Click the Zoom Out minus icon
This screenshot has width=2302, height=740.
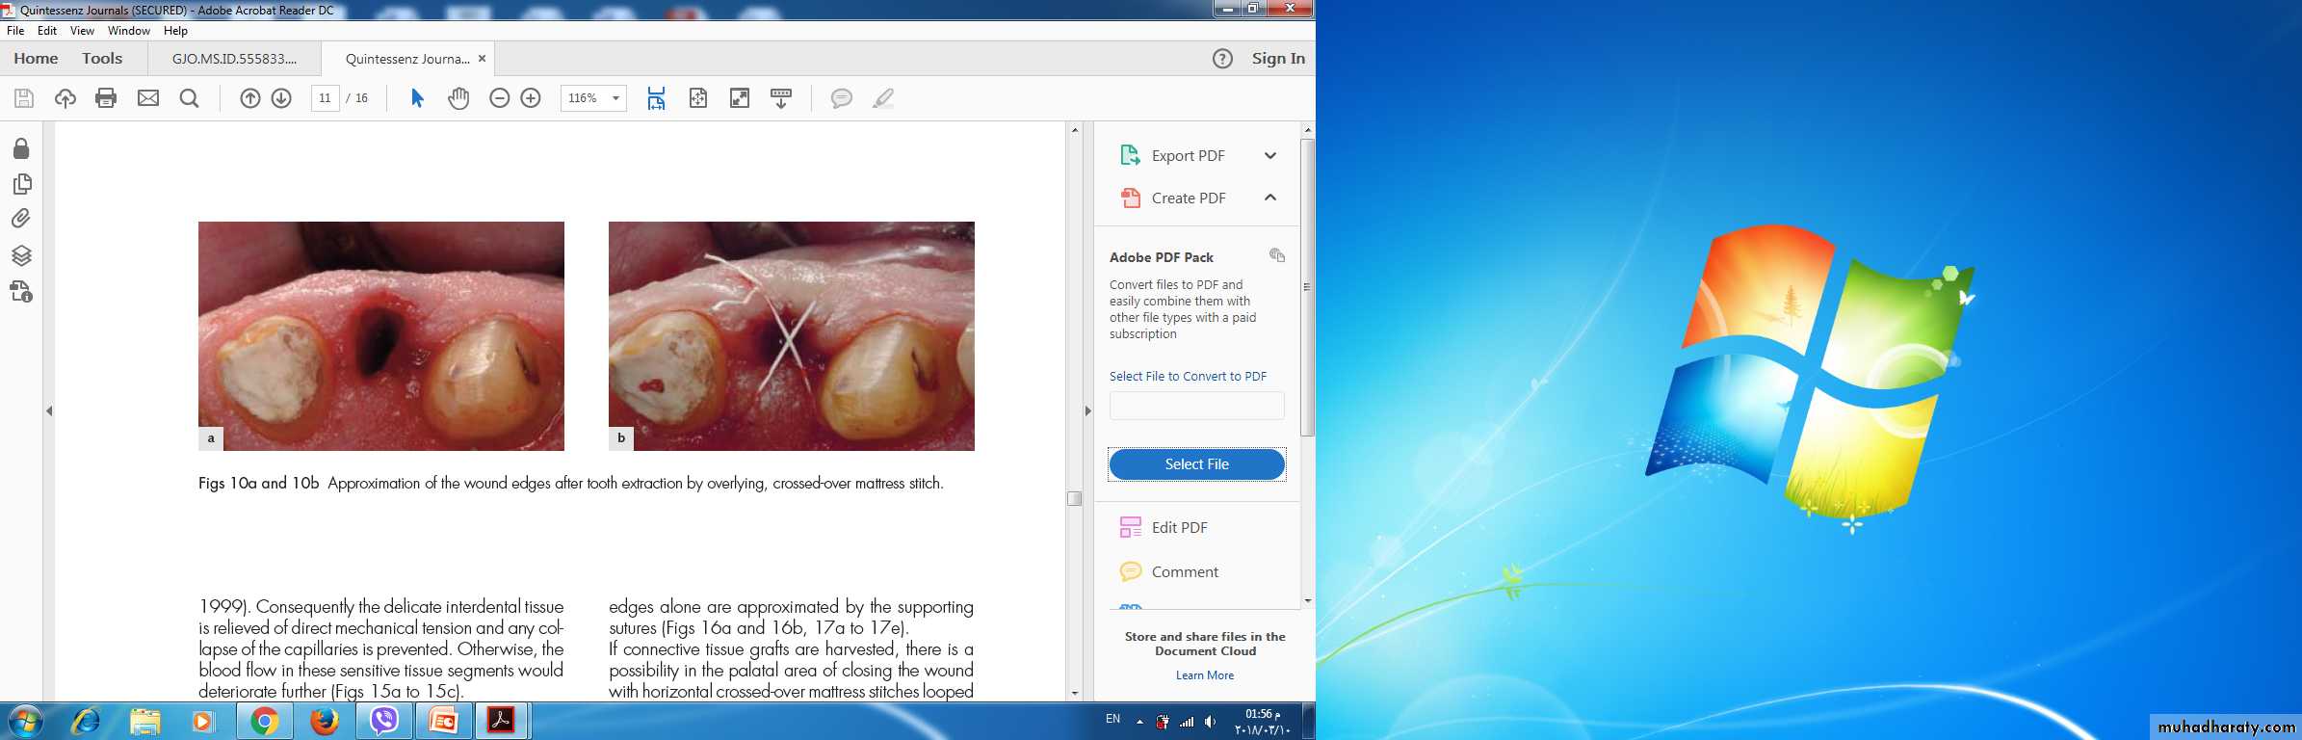tap(499, 98)
